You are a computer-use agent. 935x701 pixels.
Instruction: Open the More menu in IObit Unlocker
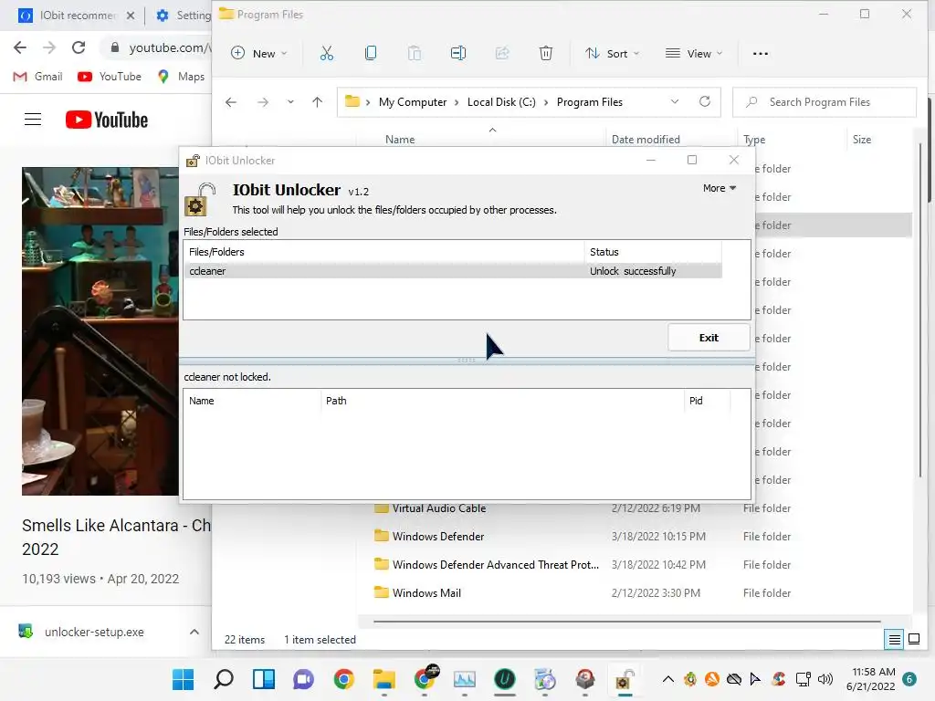point(720,188)
